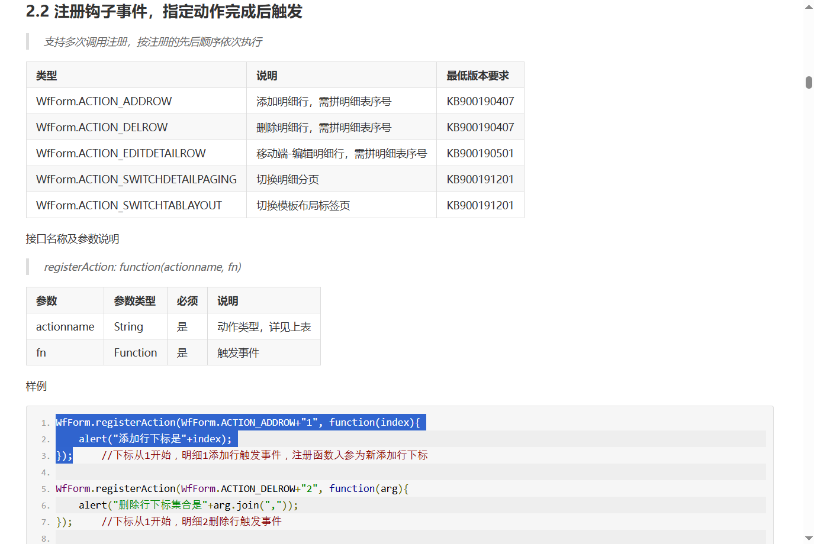
Task: Select the parameter name "fn"
Action: [41, 352]
